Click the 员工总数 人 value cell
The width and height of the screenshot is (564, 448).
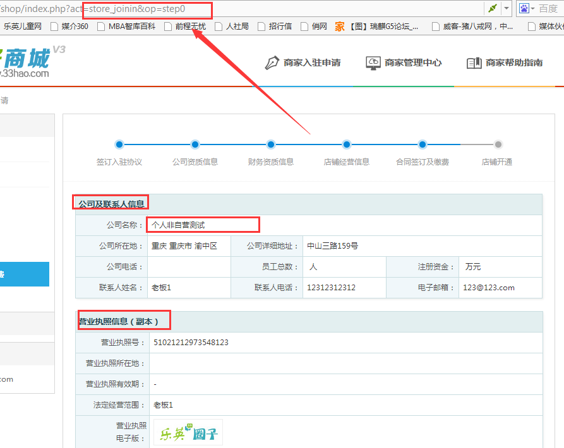(344, 267)
